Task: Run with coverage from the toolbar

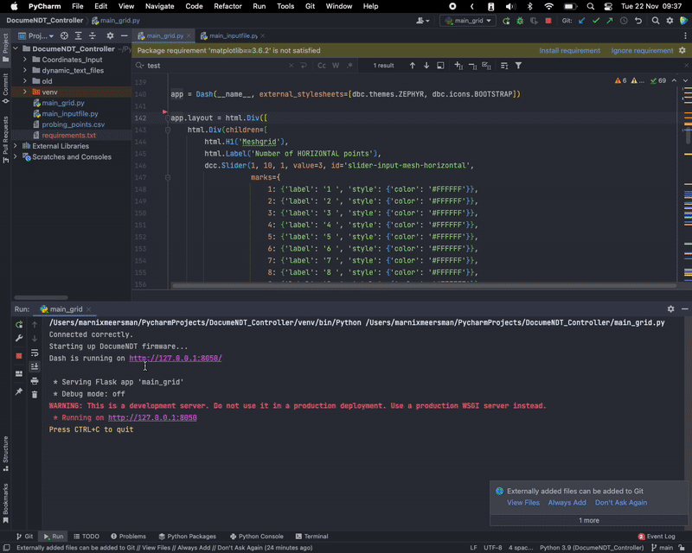Action: [x=534, y=21]
